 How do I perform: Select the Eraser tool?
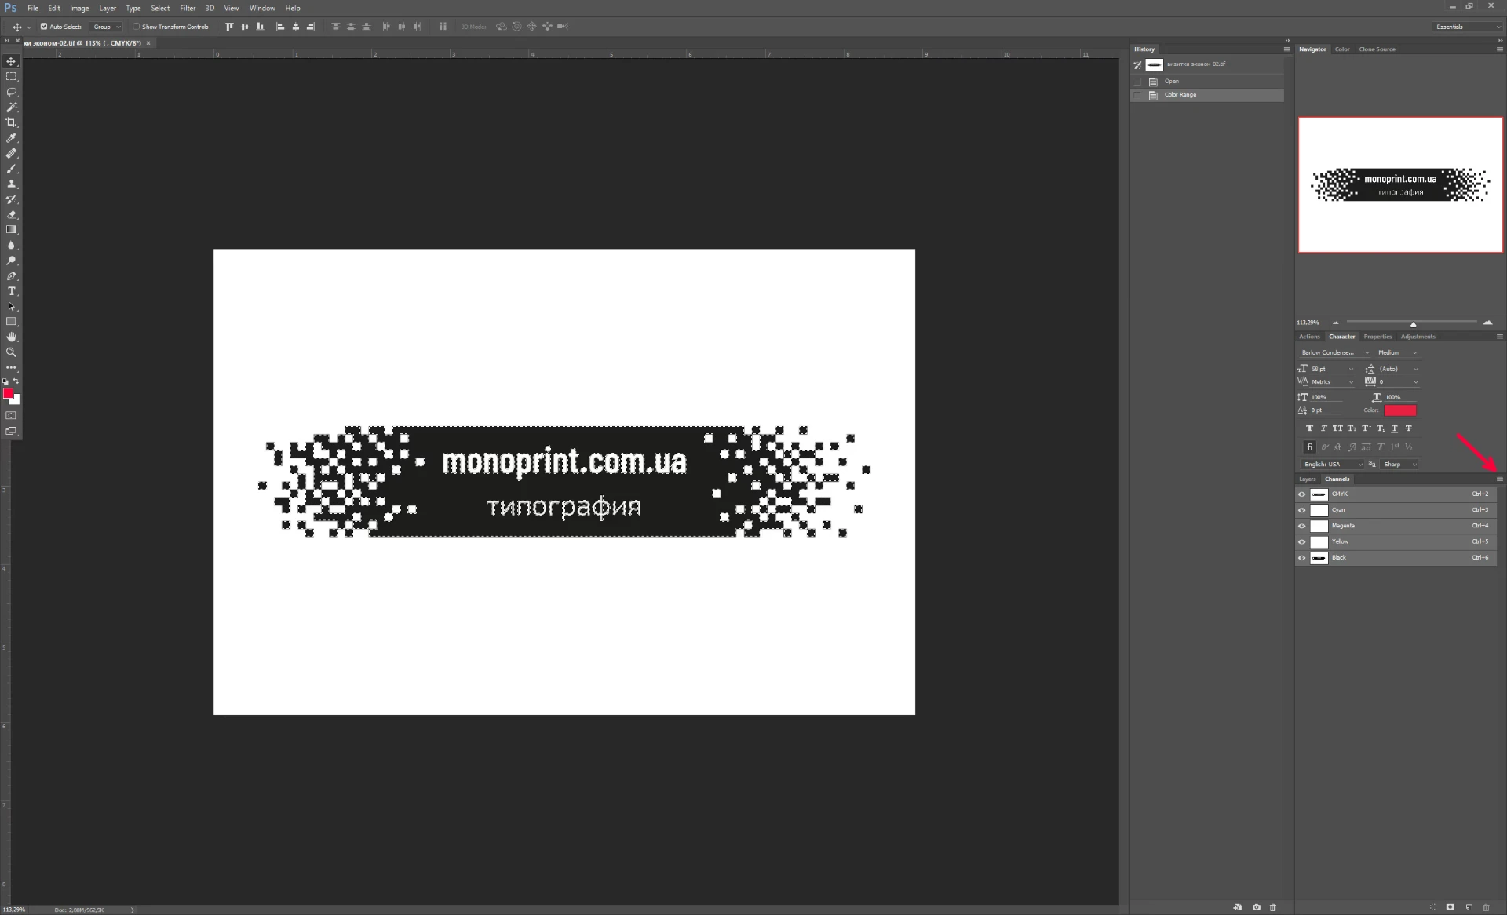[x=11, y=214]
